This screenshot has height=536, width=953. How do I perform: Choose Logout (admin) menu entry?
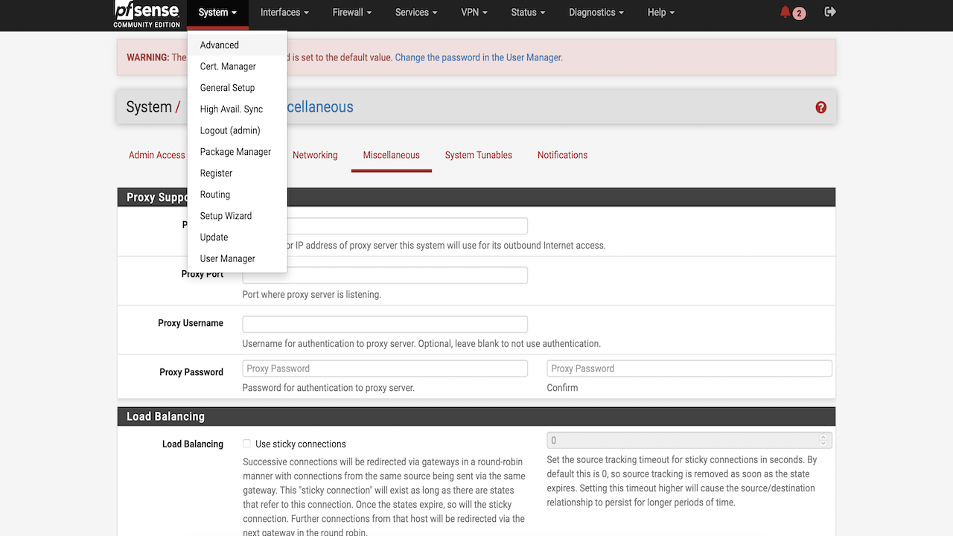coord(237,130)
